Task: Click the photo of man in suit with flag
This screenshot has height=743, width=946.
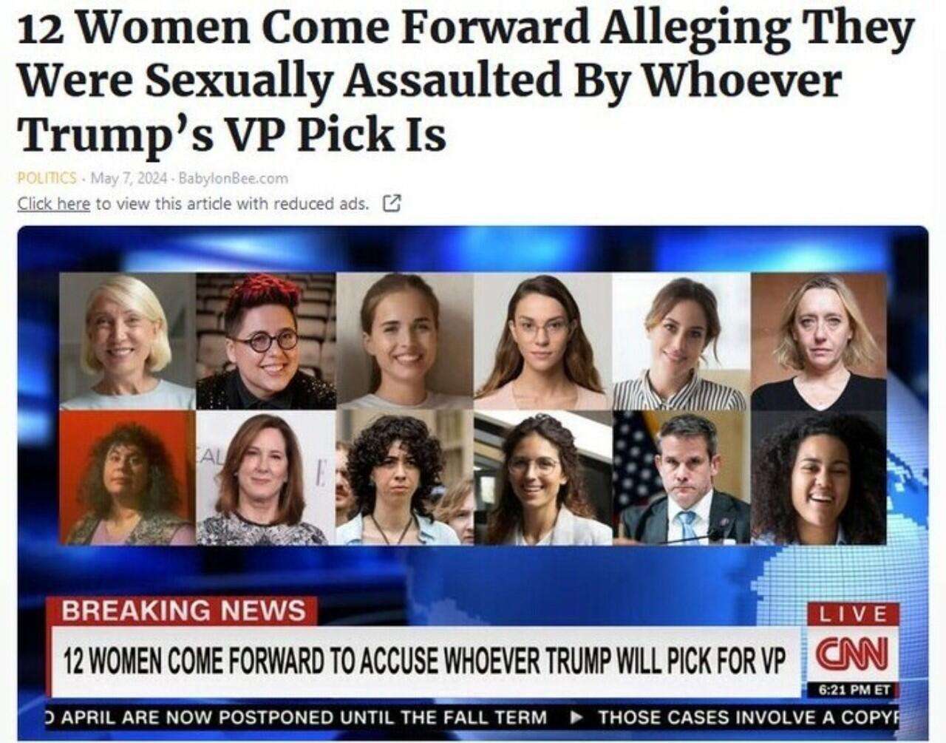Action: [681, 478]
